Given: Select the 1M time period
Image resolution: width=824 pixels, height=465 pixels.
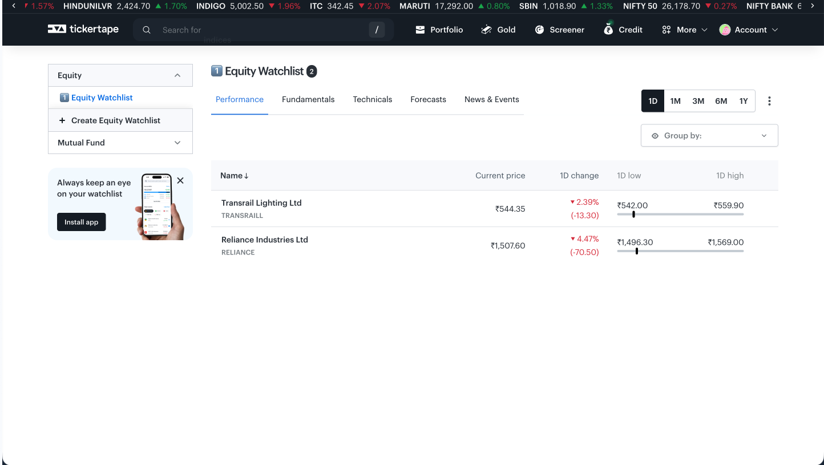Looking at the screenshot, I should [x=675, y=101].
